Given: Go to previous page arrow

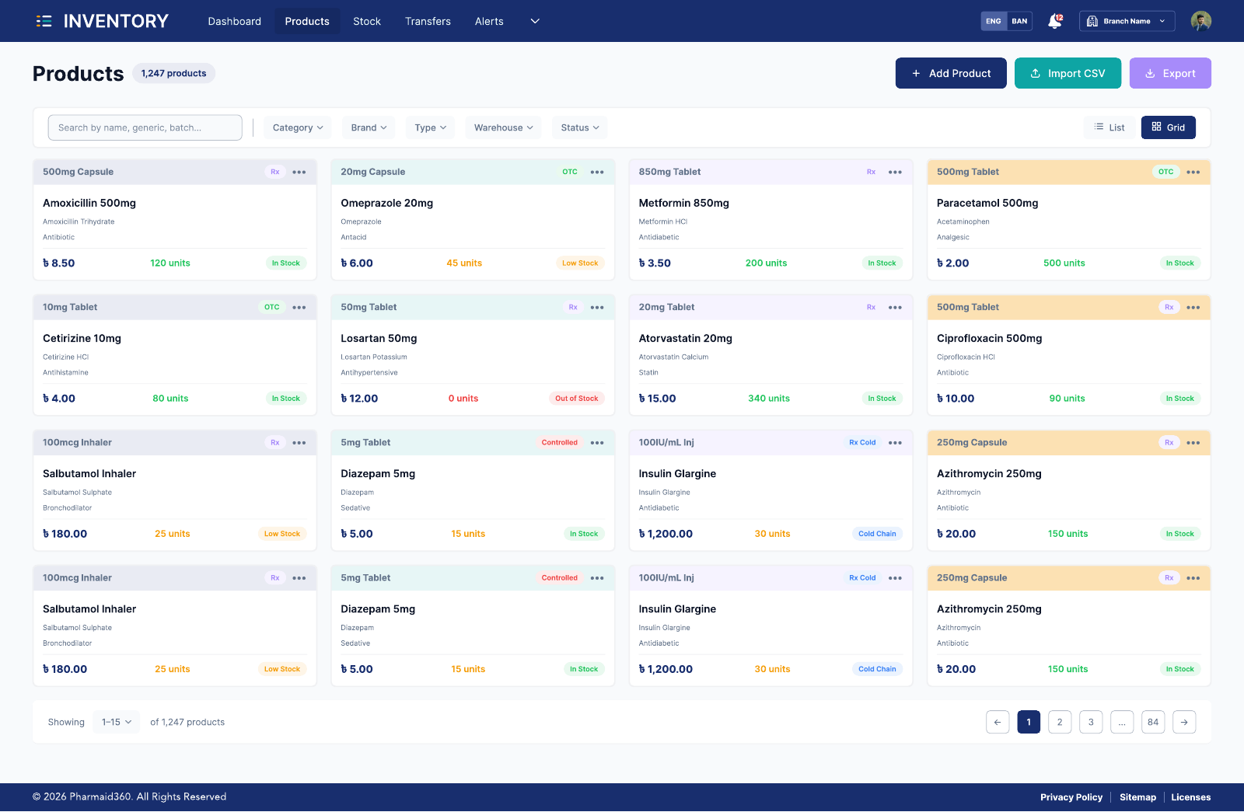Looking at the screenshot, I should 998,722.
